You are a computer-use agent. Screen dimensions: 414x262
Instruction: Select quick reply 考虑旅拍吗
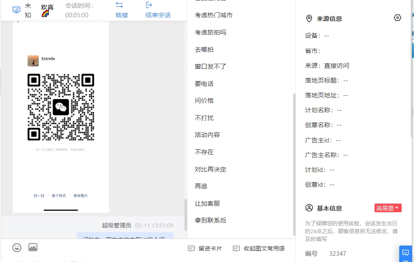pyautogui.click(x=210, y=32)
